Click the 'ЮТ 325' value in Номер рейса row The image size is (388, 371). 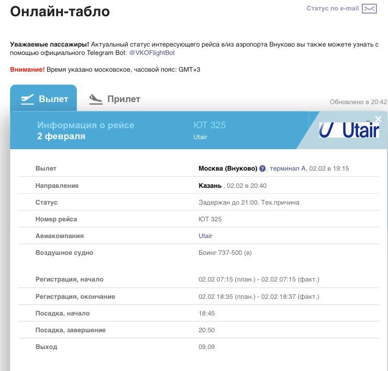pos(210,219)
